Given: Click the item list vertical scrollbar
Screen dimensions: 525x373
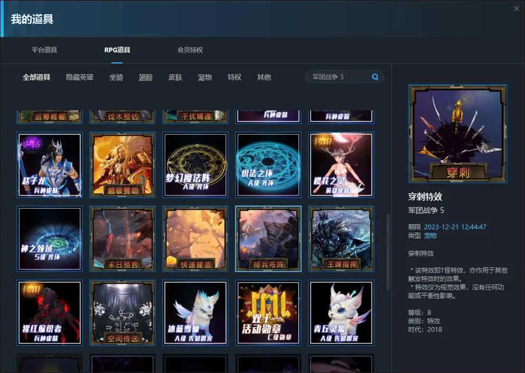Looking at the screenshot, I should 388,252.
